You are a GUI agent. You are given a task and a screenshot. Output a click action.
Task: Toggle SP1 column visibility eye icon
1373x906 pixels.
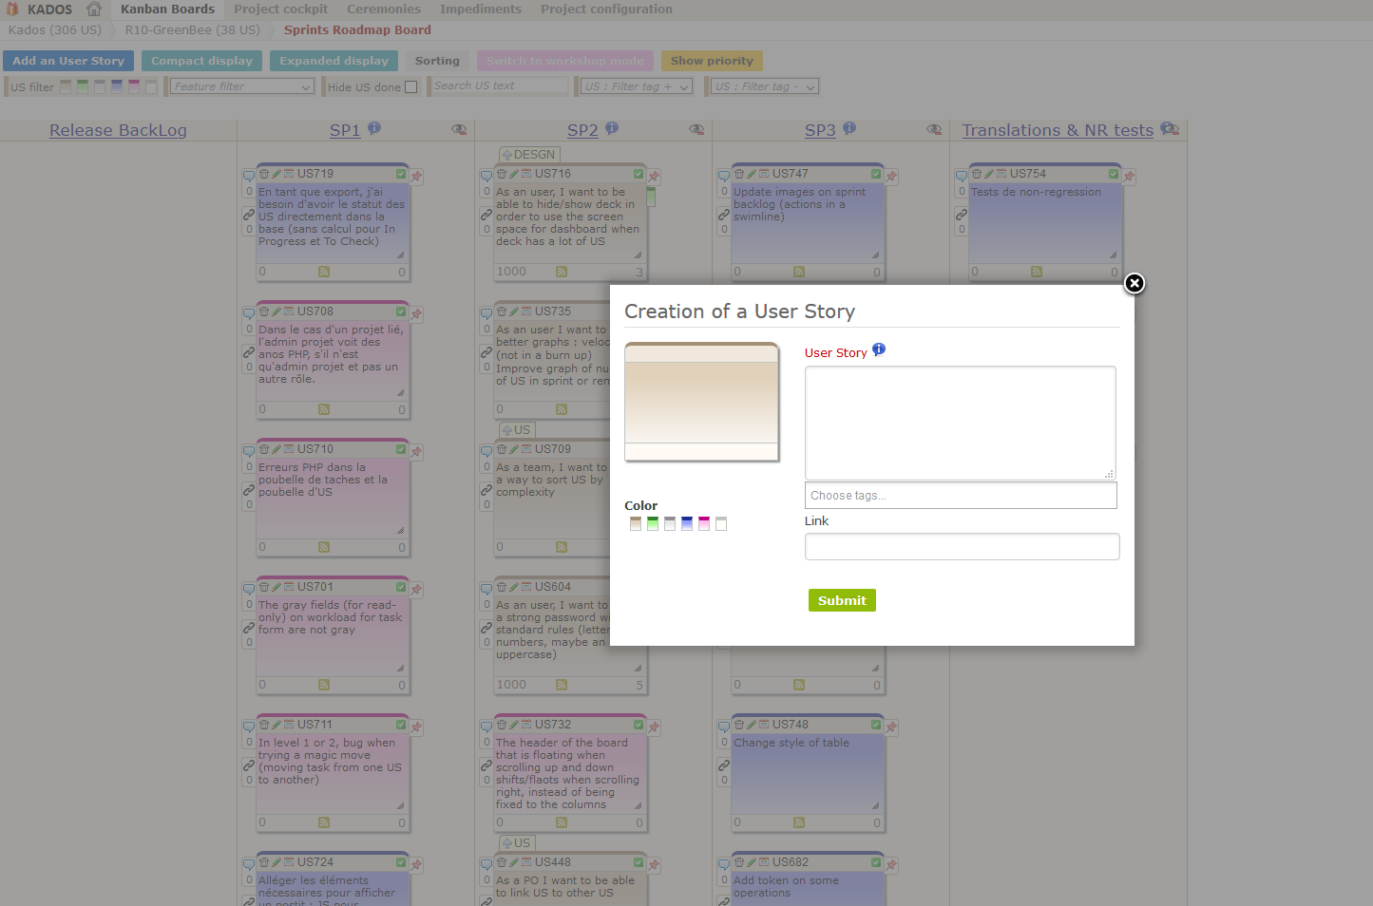(459, 129)
